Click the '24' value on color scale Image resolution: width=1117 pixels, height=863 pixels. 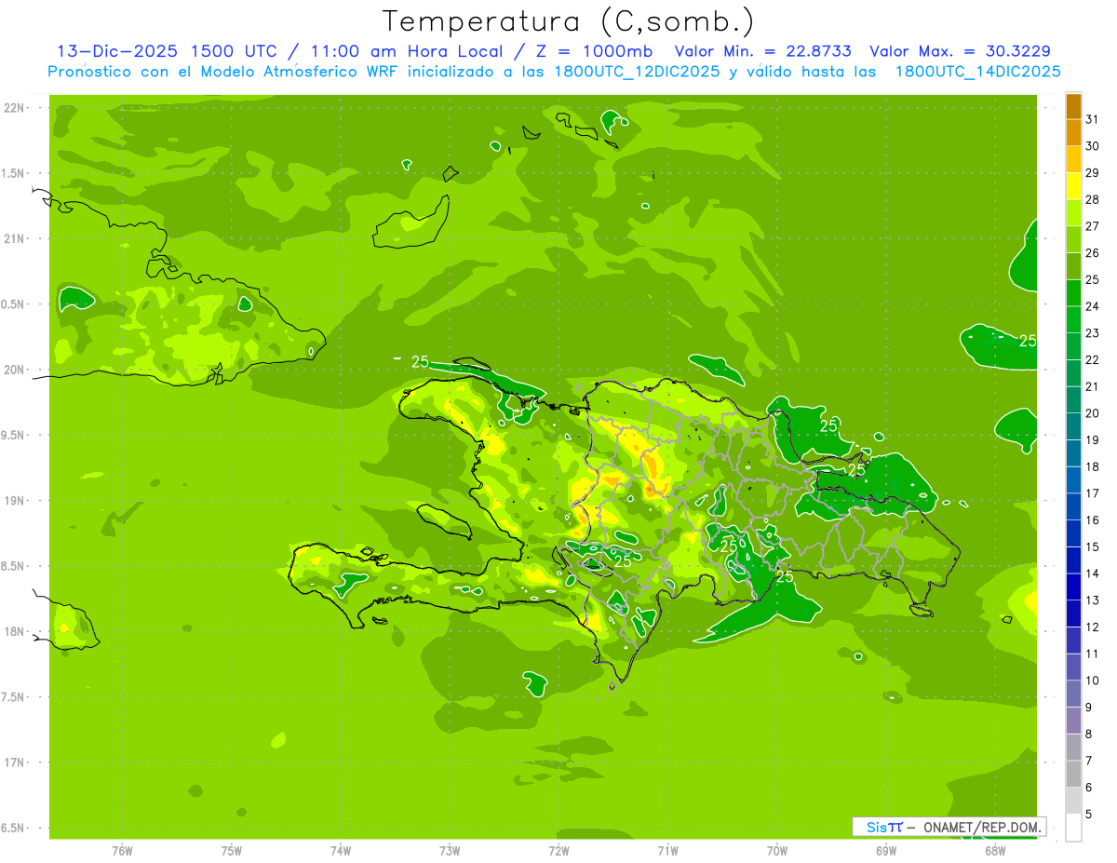[x=1092, y=306]
